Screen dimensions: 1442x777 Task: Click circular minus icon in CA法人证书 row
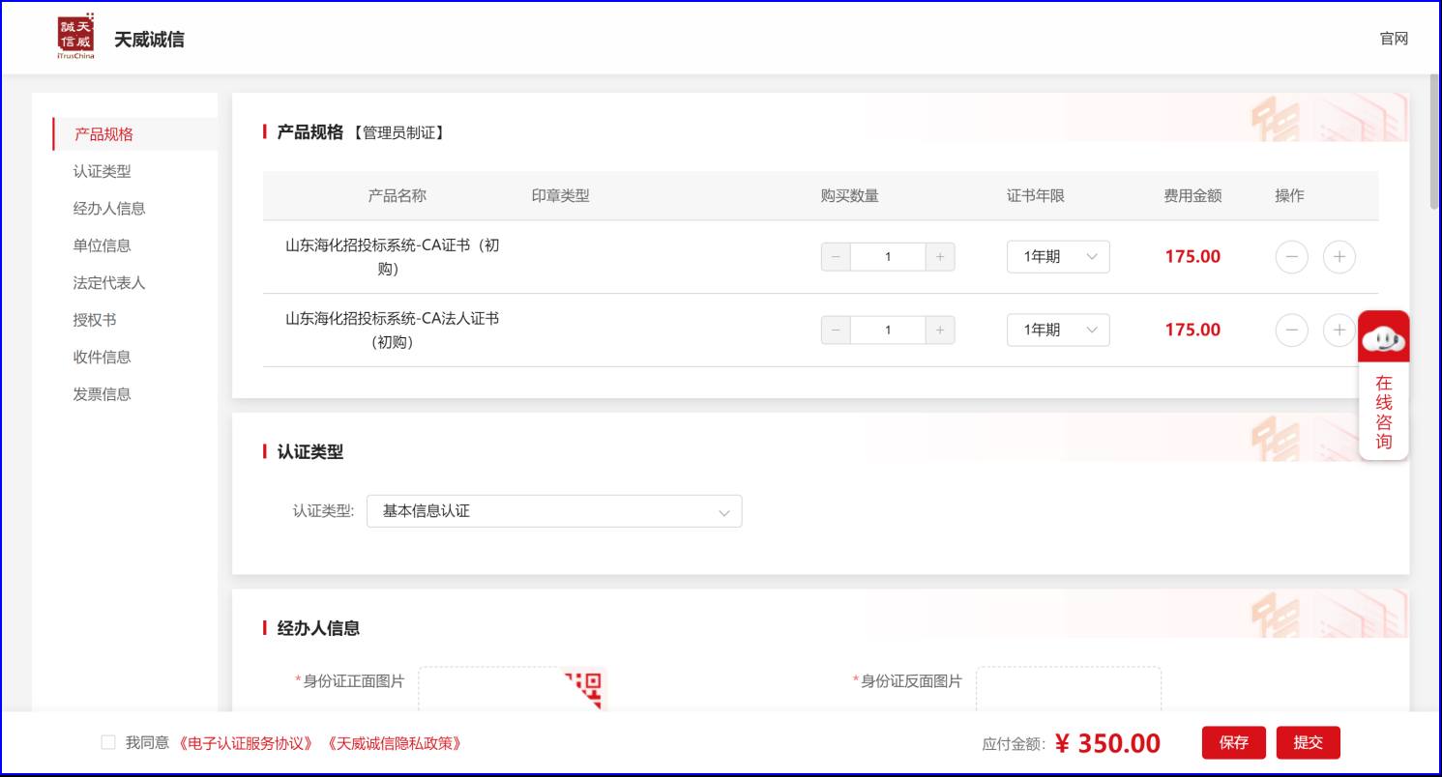[x=1291, y=331]
